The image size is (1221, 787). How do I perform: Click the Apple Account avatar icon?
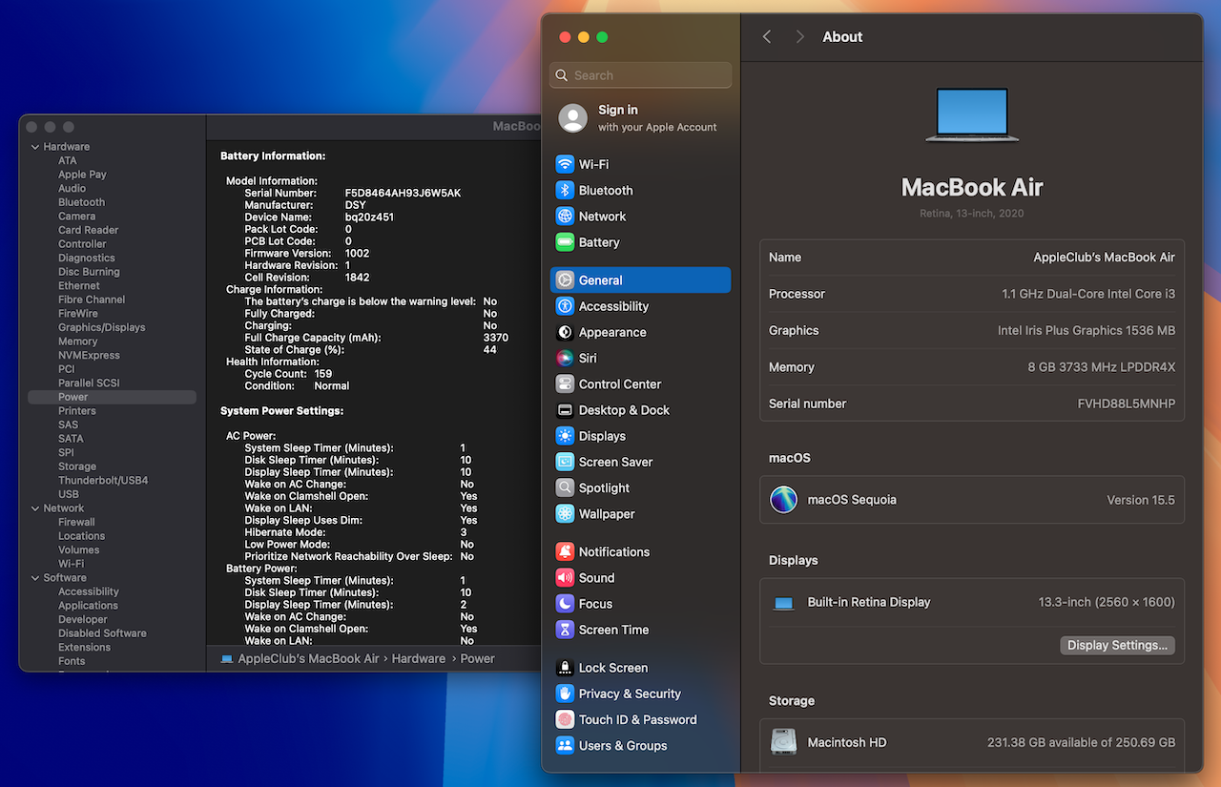(573, 118)
